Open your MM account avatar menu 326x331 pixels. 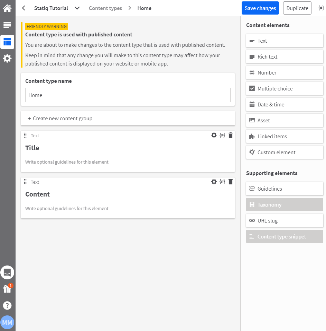(7, 322)
